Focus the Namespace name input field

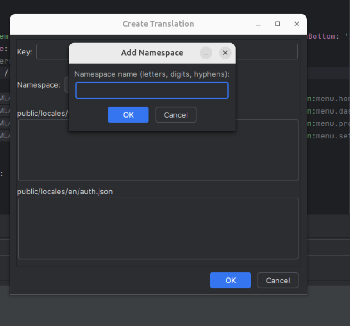(152, 90)
